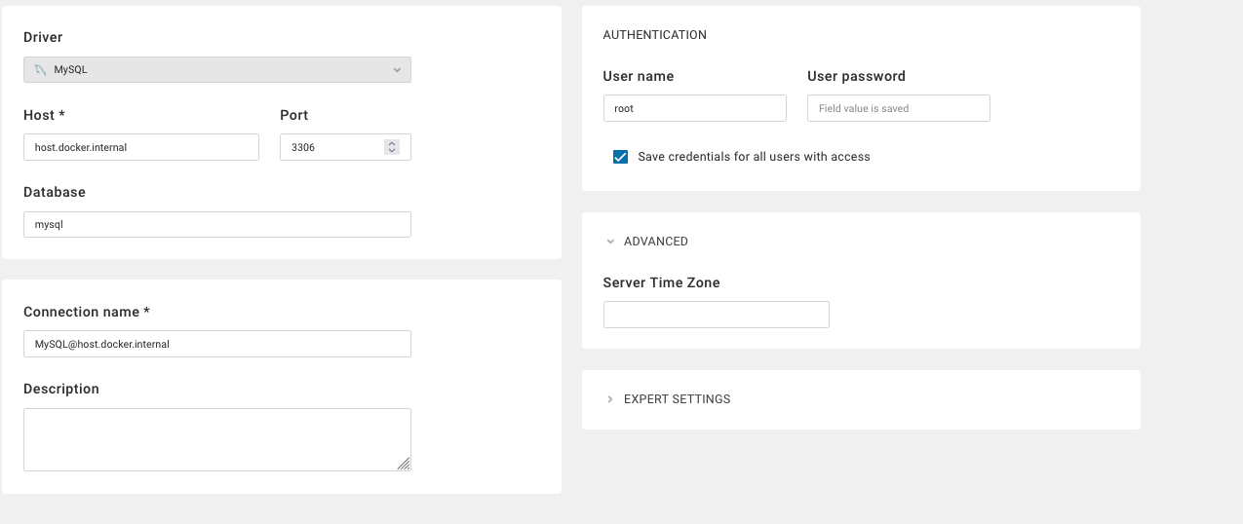
Task: Click the Host input field
Action: pyautogui.click(x=141, y=147)
